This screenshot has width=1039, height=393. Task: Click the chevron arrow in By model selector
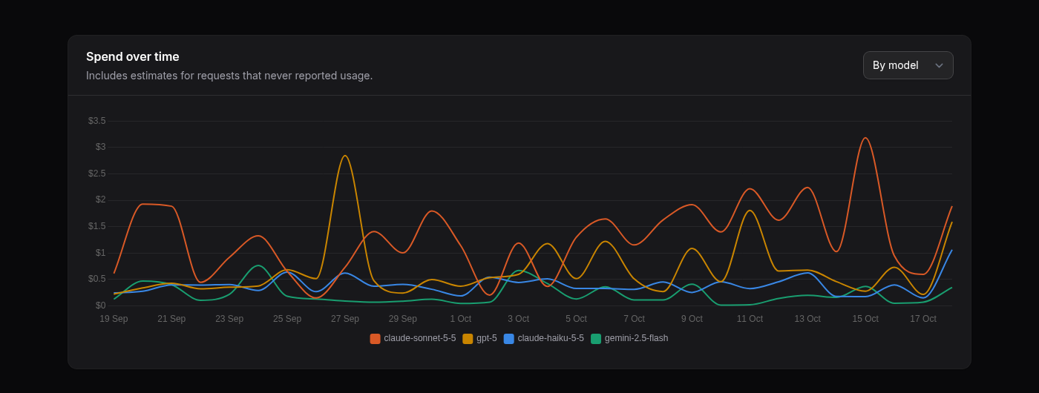939,65
